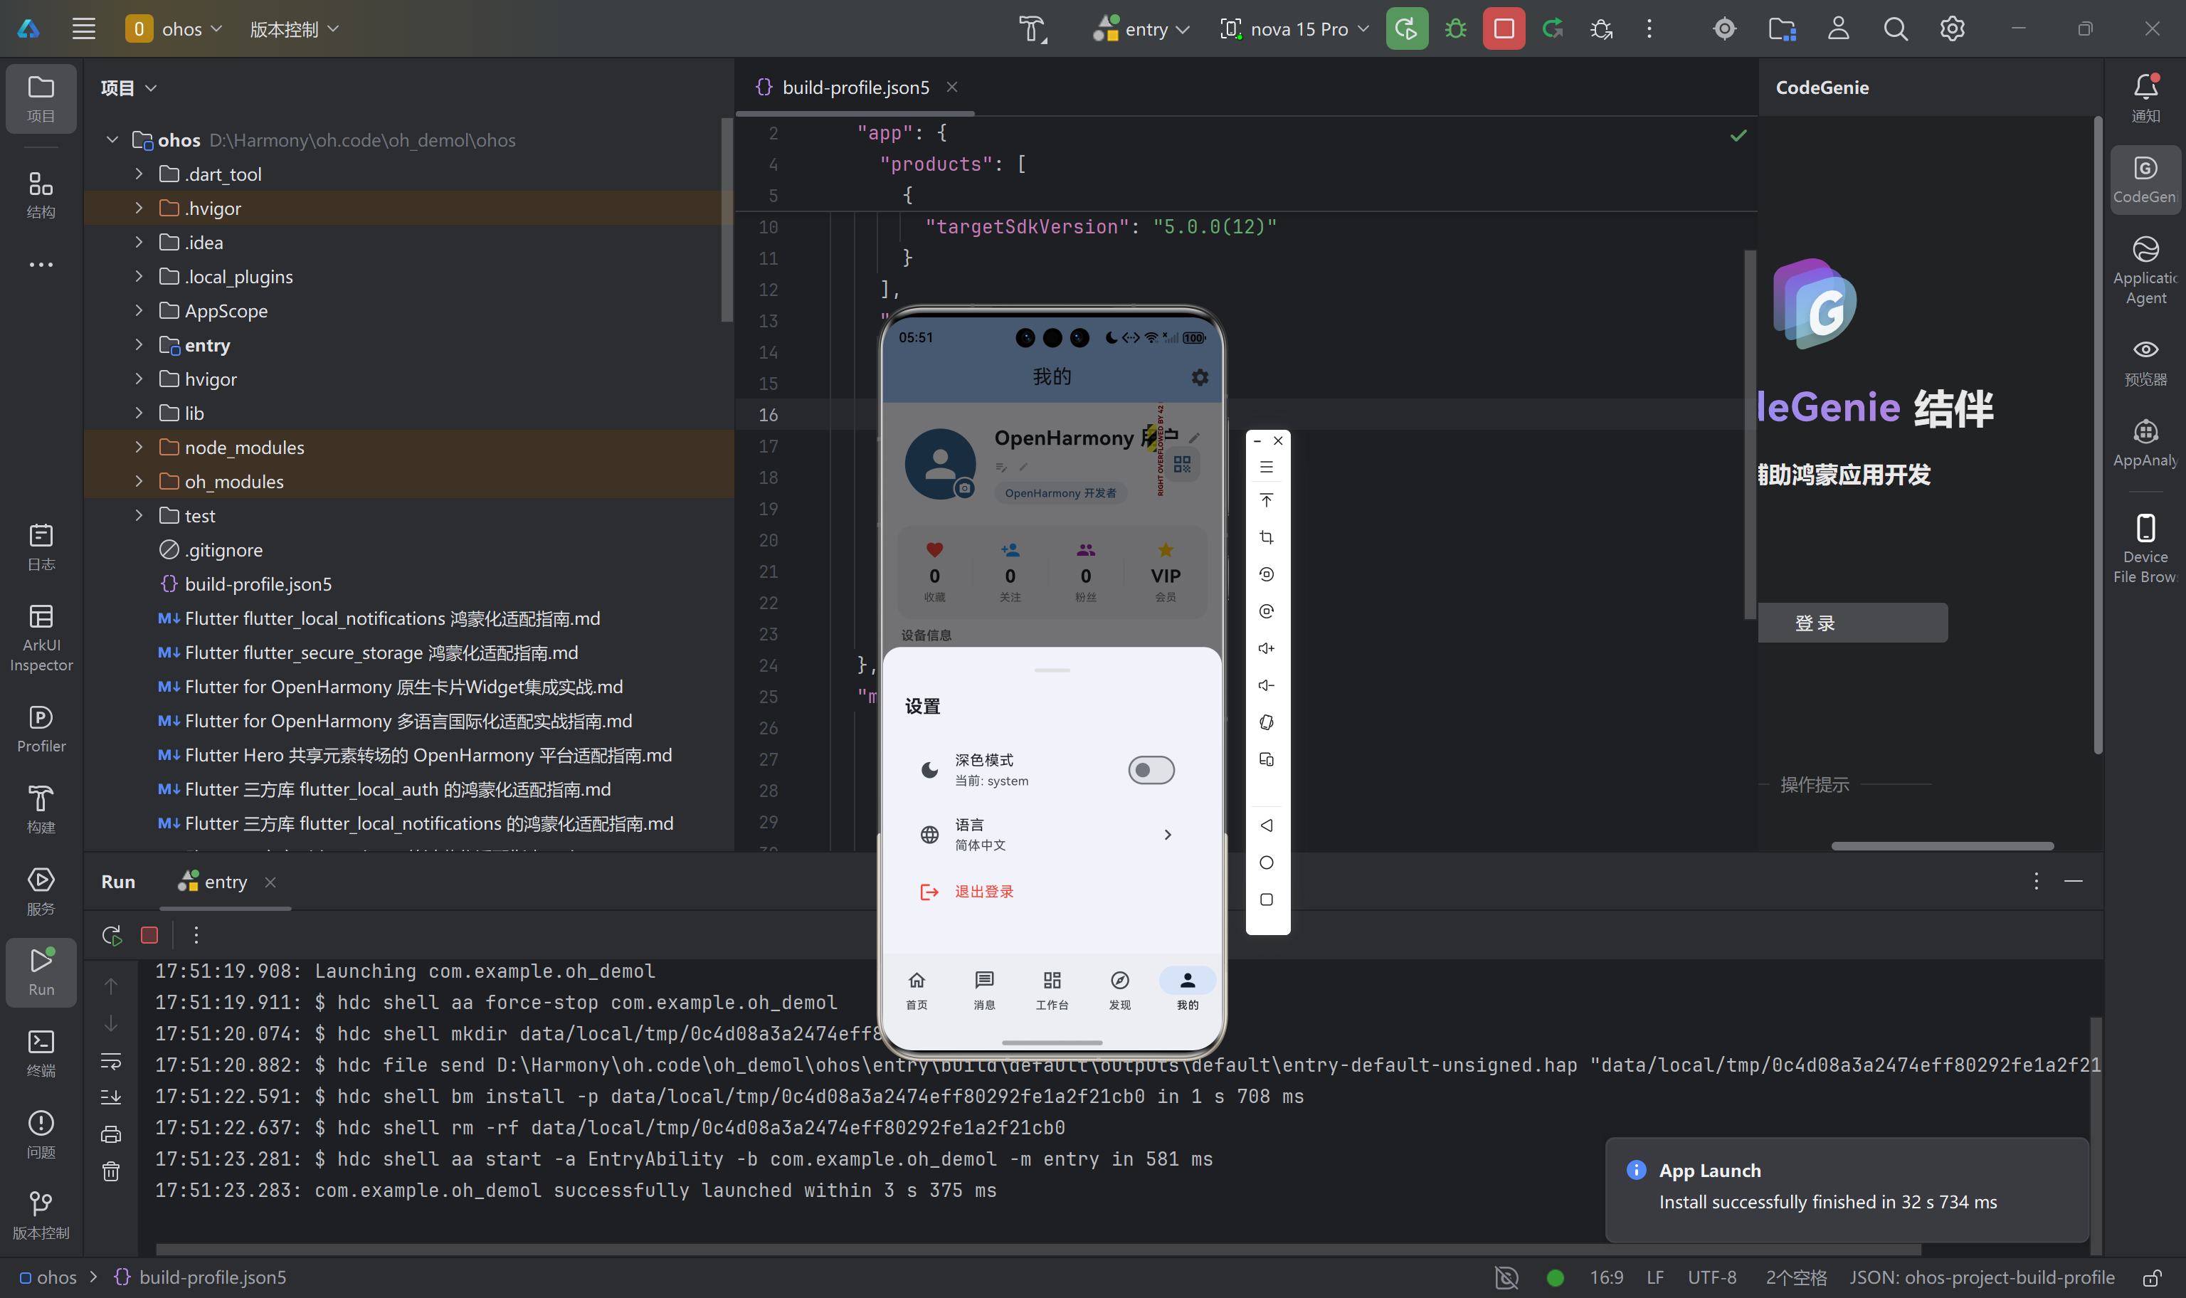Toggle read-only lock icon in status bar
The height and width of the screenshot is (1298, 2186).
coord(2152,1277)
